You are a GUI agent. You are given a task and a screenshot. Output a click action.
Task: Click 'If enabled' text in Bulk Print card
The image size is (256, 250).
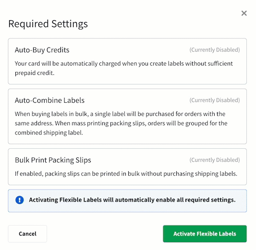coord(29,174)
